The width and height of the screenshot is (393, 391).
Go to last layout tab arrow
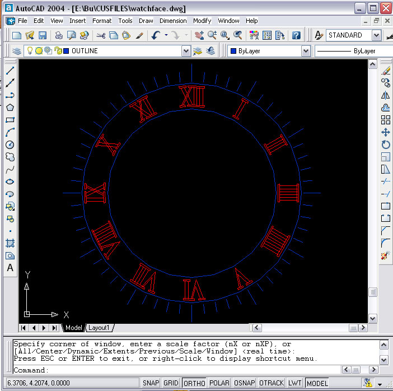click(x=54, y=328)
